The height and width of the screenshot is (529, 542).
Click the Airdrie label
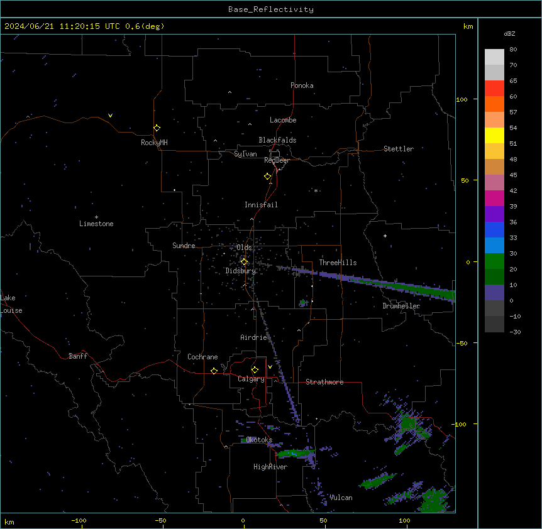pos(253,337)
